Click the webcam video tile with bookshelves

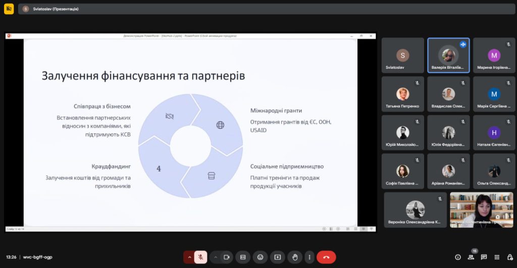click(x=481, y=209)
